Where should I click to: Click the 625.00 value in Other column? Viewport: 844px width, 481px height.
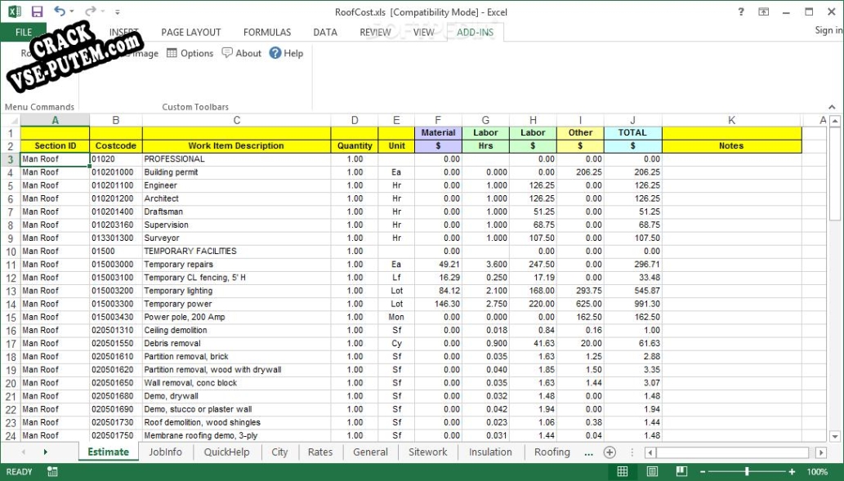(x=580, y=304)
